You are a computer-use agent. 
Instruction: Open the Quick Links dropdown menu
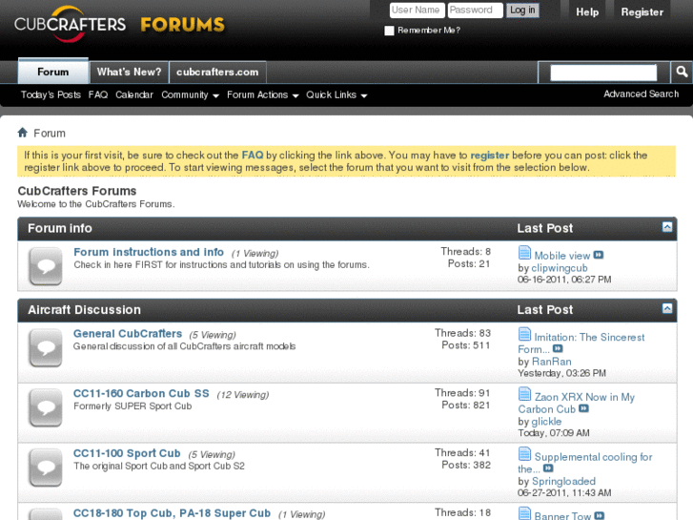[336, 94]
